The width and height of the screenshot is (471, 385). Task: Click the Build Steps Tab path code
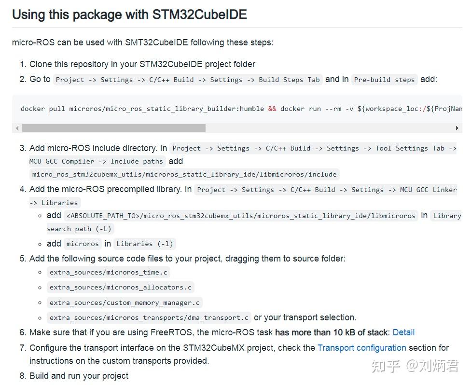pyautogui.click(x=188, y=80)
